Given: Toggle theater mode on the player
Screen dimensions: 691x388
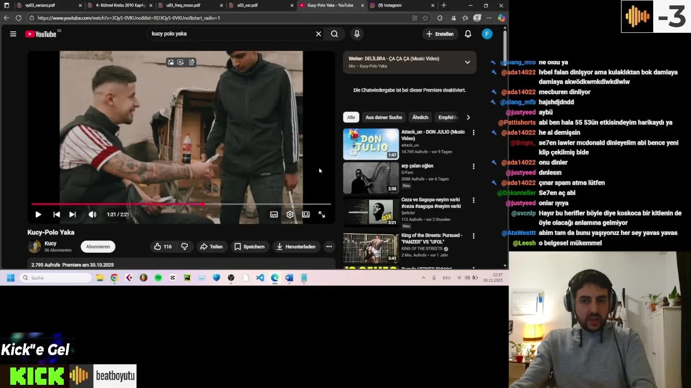Looking at the screenshot, I should pyautogui.click(x=306, y=214).
